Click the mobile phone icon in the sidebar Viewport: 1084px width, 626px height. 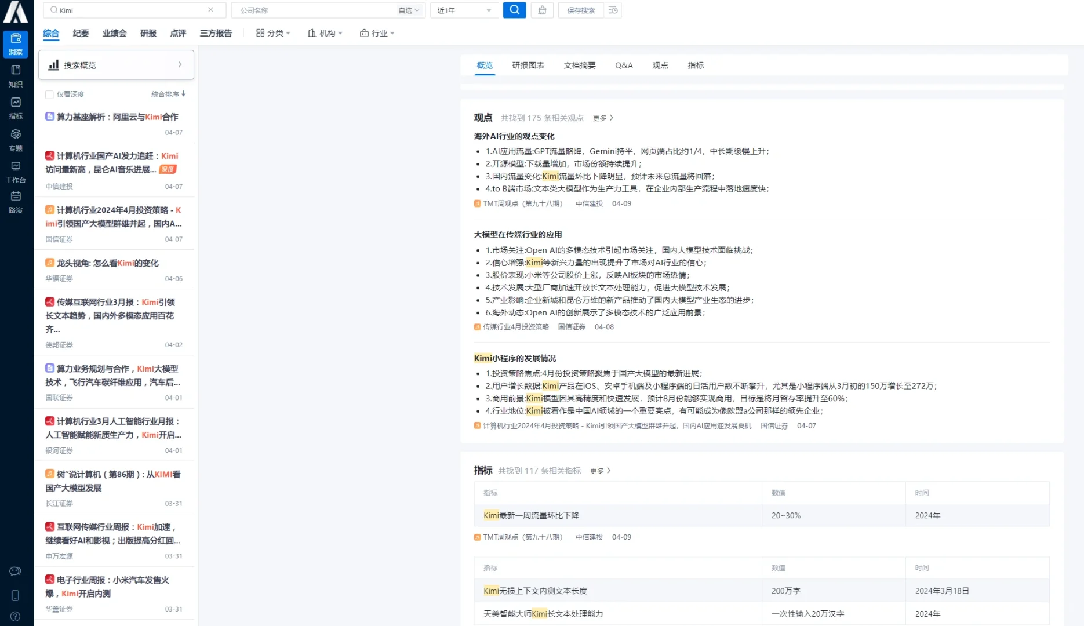pos(16,595)
